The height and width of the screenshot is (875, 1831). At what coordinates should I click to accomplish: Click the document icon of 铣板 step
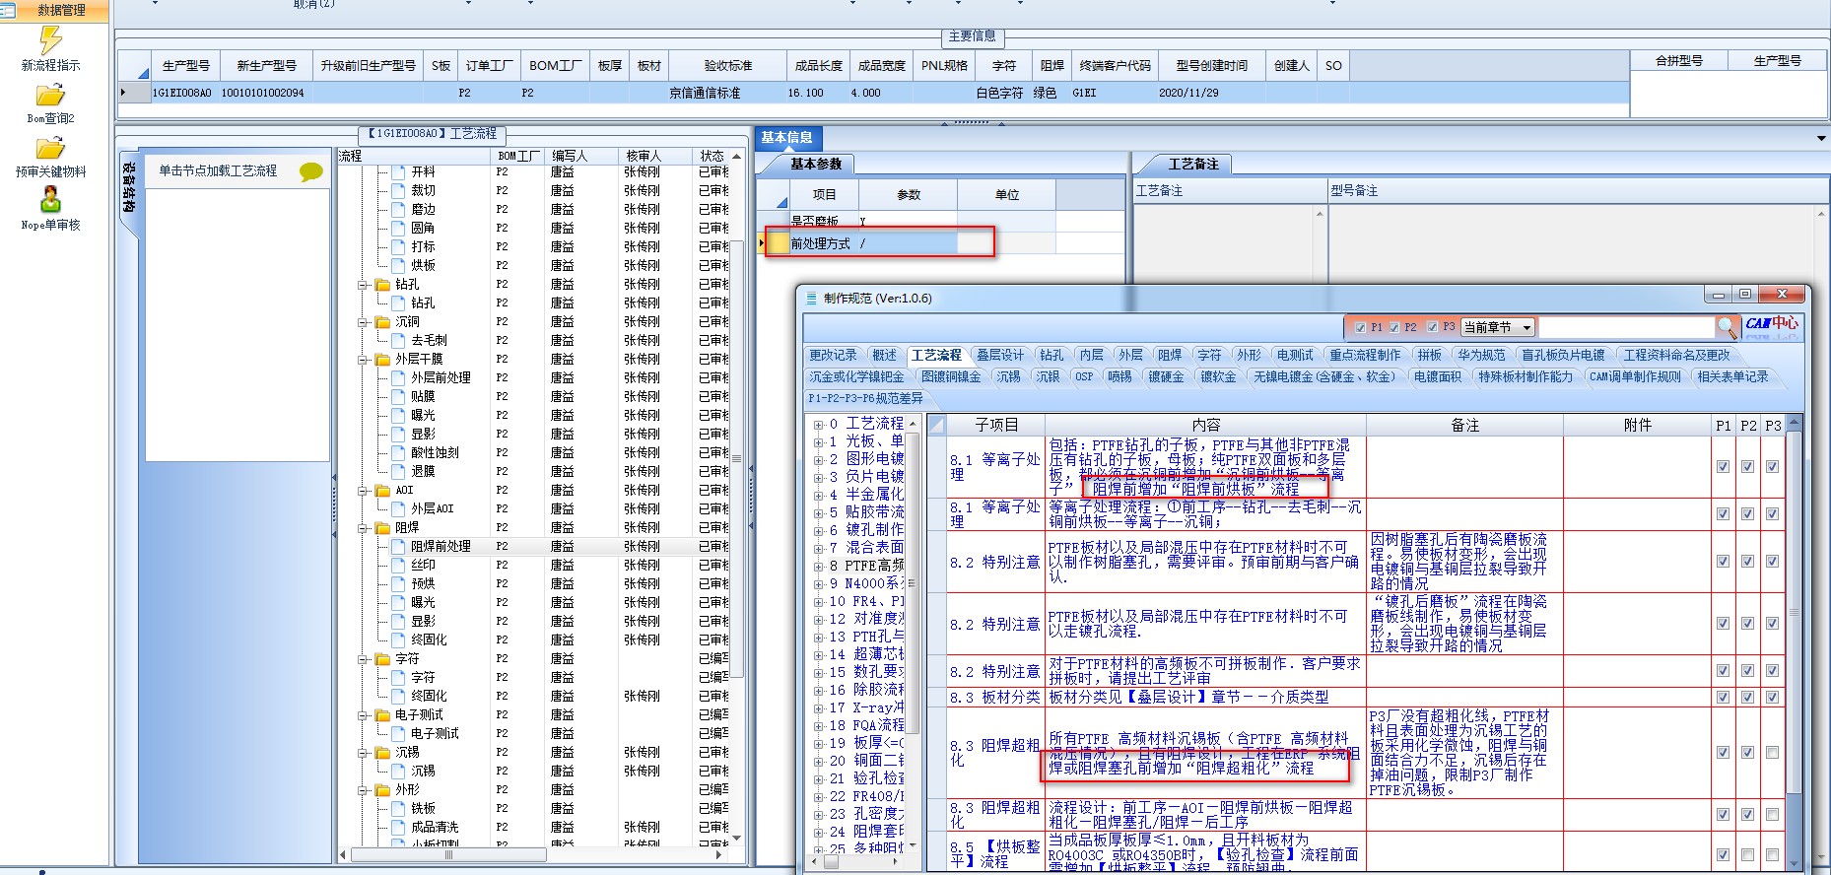399,809
